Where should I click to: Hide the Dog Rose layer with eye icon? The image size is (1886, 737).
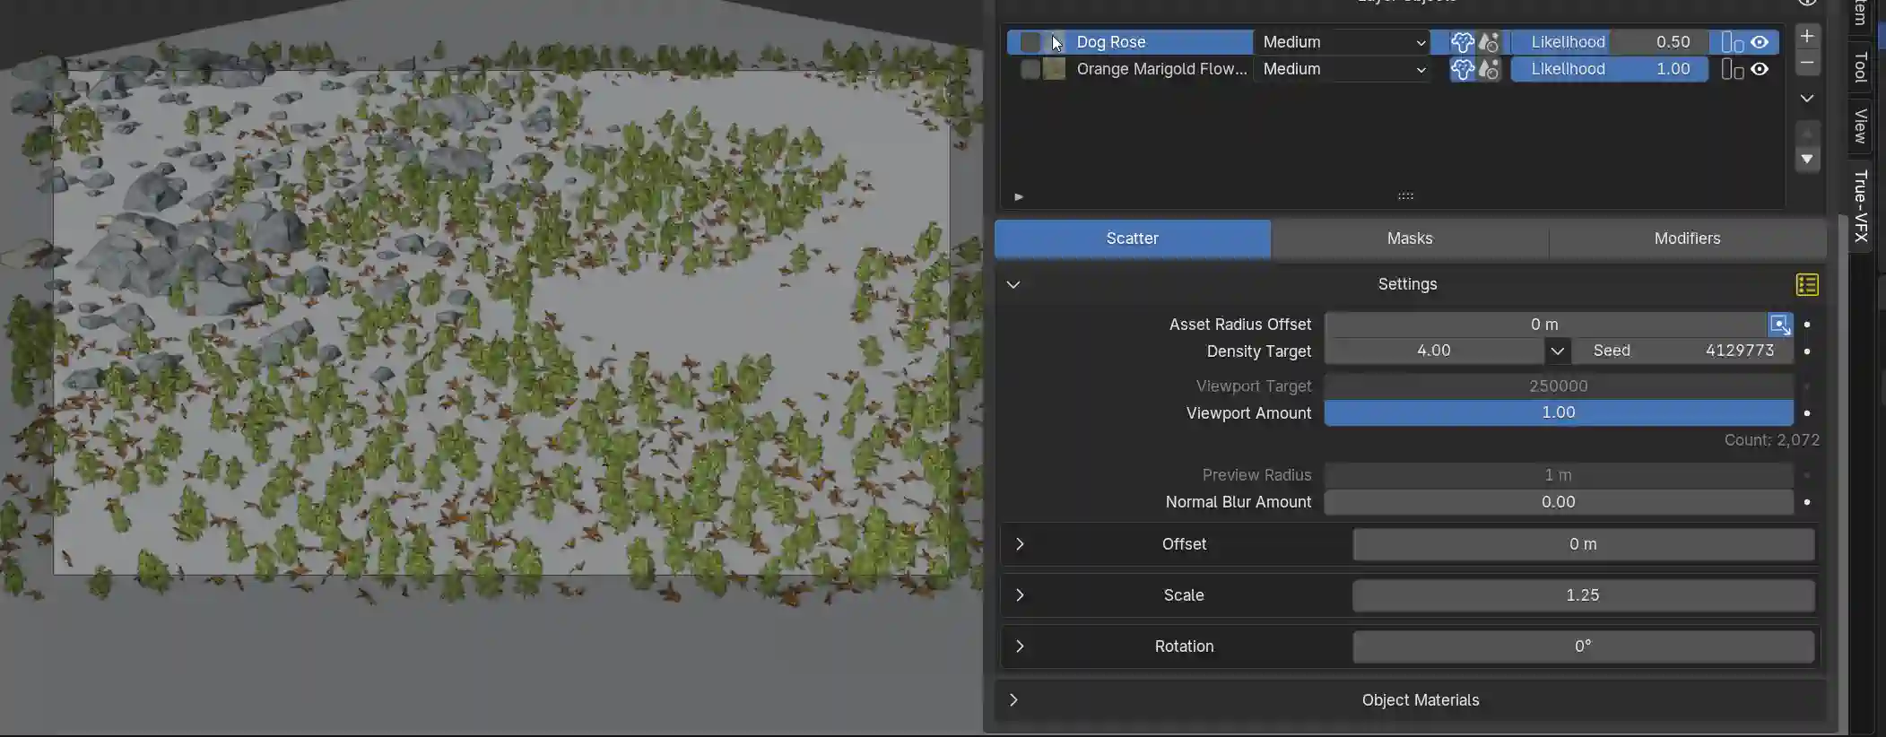(x=1760, y=42)
